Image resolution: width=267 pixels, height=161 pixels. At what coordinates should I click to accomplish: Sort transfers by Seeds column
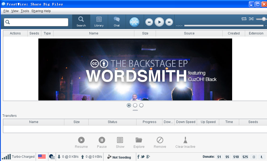pyautogui.click(x=253, y=122)
